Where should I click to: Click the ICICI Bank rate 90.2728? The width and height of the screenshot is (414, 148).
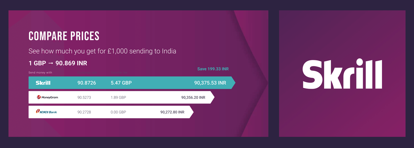coord(84,112)
